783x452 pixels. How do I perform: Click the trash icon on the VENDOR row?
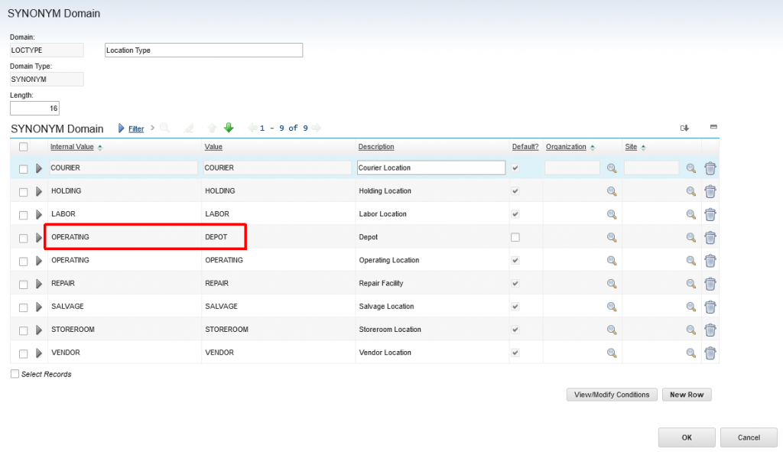710,353
